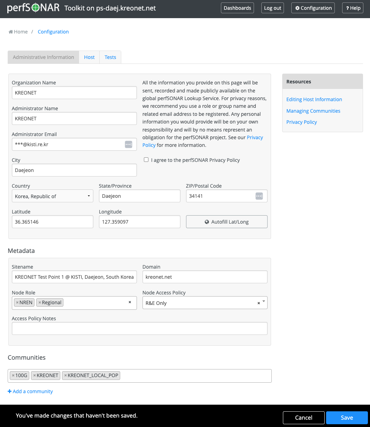Image resolution: width=370 pixels, height=427 pixels.
Task: Switch to the Tests tab
Action: (110, 57)
